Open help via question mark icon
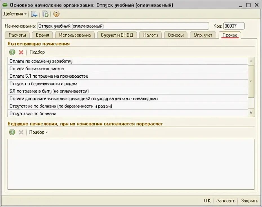Screen dimensions: 262x207 point(56,14)
